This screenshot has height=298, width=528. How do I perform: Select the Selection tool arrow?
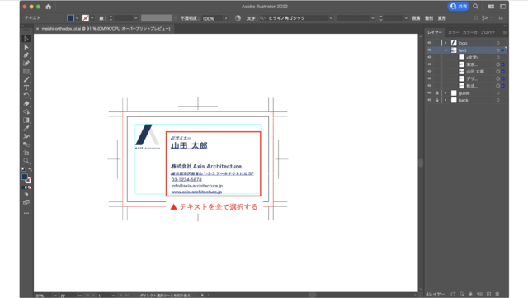pos(26,39)
